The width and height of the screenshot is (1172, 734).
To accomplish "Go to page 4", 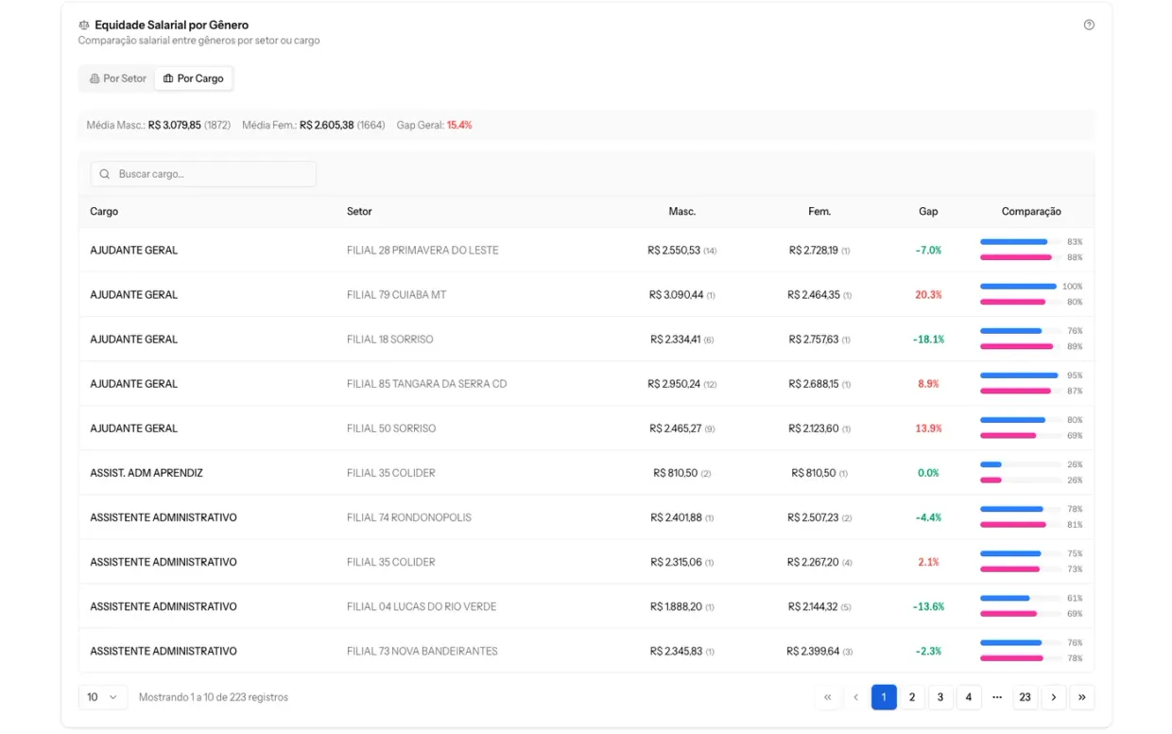I will tap(969, 697).
